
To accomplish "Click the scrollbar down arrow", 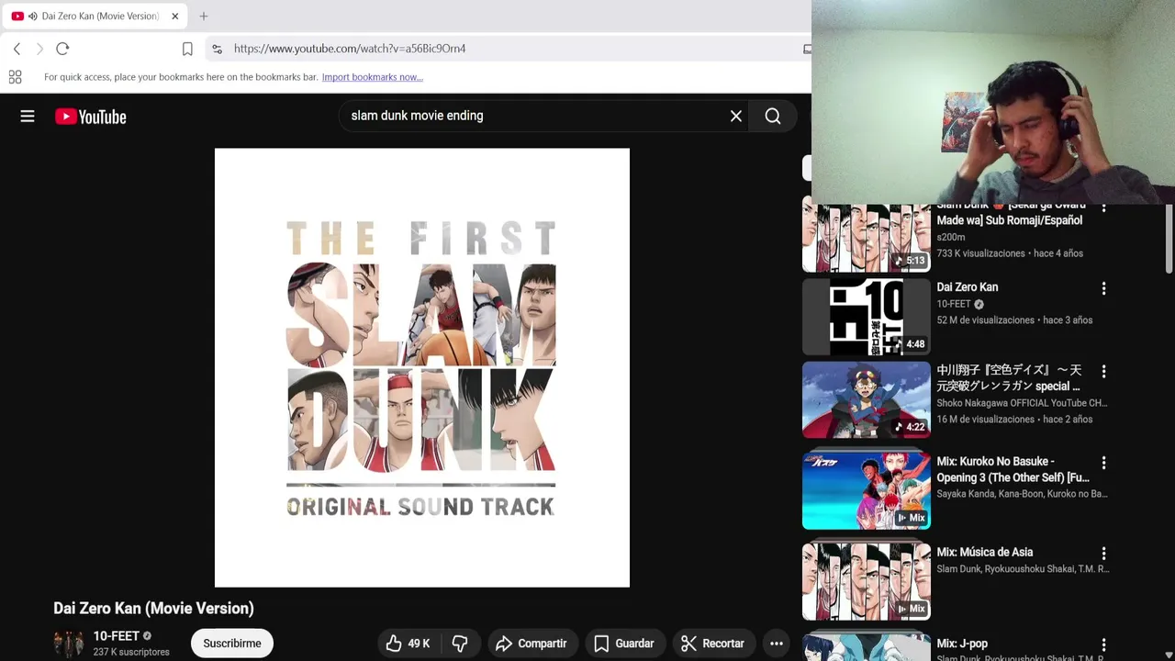I will [x=1169, y=655].
